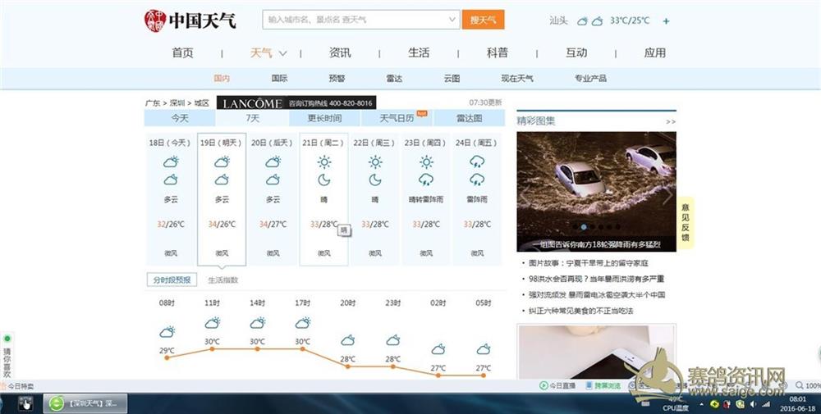Switch to the 生活指数 tab
The height and width of the screenshot is (414, 821).
click(x=222, y=280)
